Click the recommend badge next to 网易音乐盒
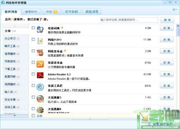Image resolution: width=180 pixels, height=129 pixels. coord(65,51)
